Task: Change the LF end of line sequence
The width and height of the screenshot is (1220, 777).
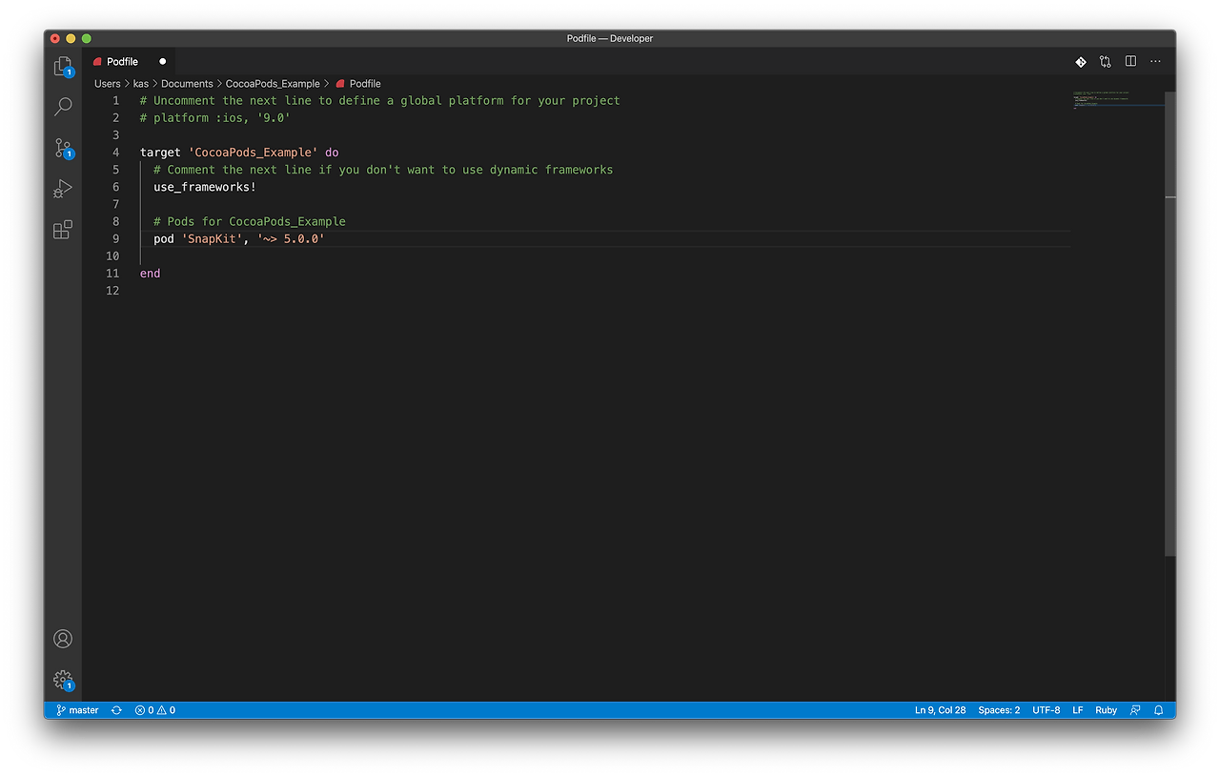Action: pos(1078,710)
